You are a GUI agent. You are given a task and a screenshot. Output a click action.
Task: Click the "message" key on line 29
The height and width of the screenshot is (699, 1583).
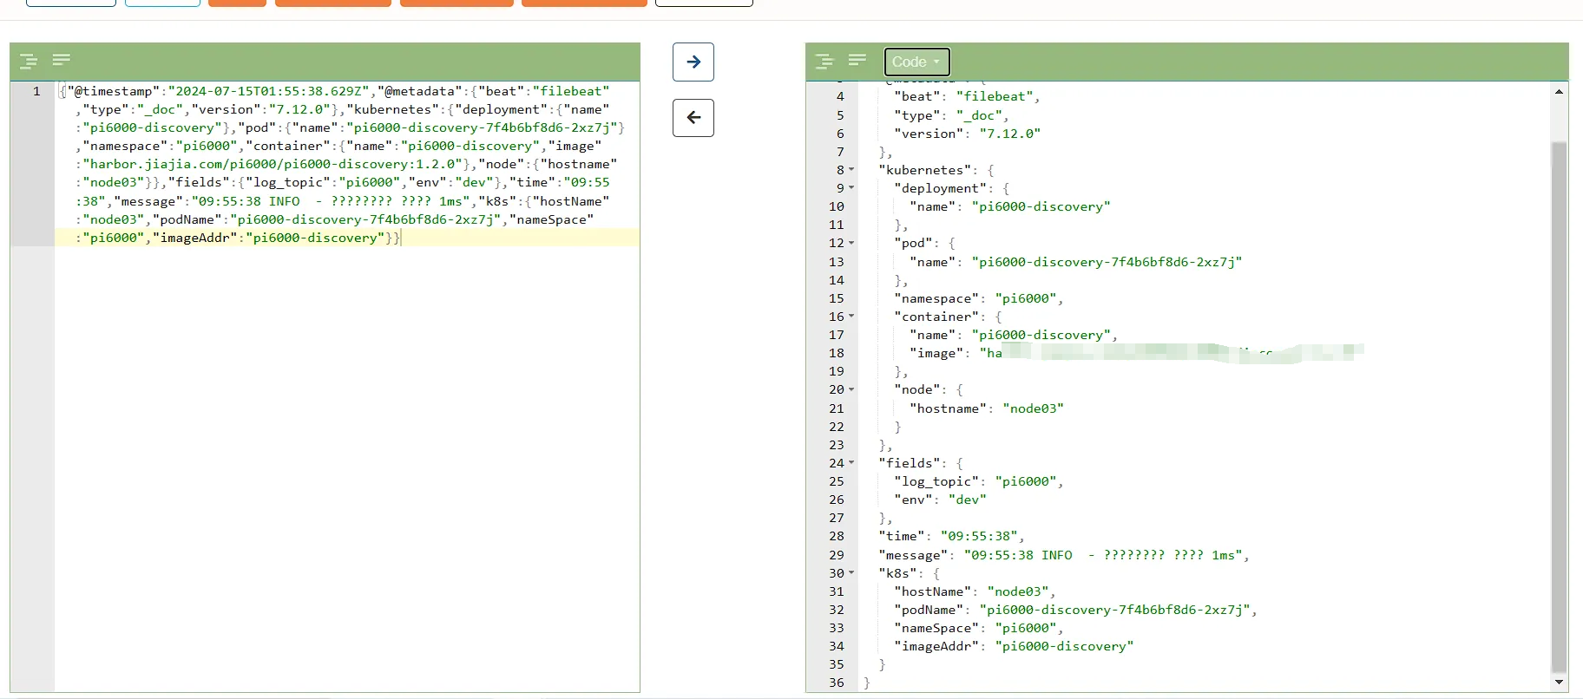pos(913,555)
